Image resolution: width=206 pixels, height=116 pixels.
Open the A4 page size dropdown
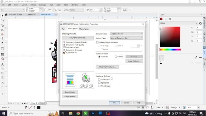[13, 10]
